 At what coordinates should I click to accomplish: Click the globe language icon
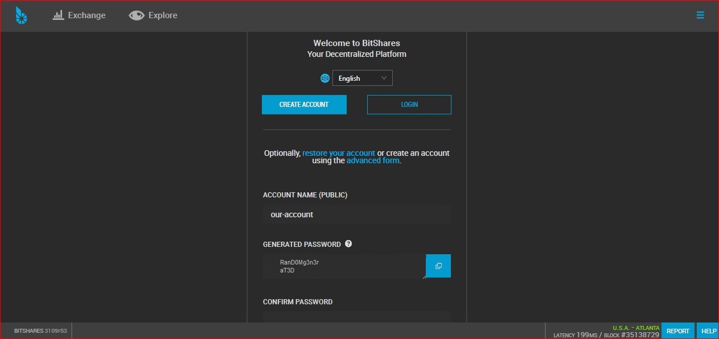(325, 78)
